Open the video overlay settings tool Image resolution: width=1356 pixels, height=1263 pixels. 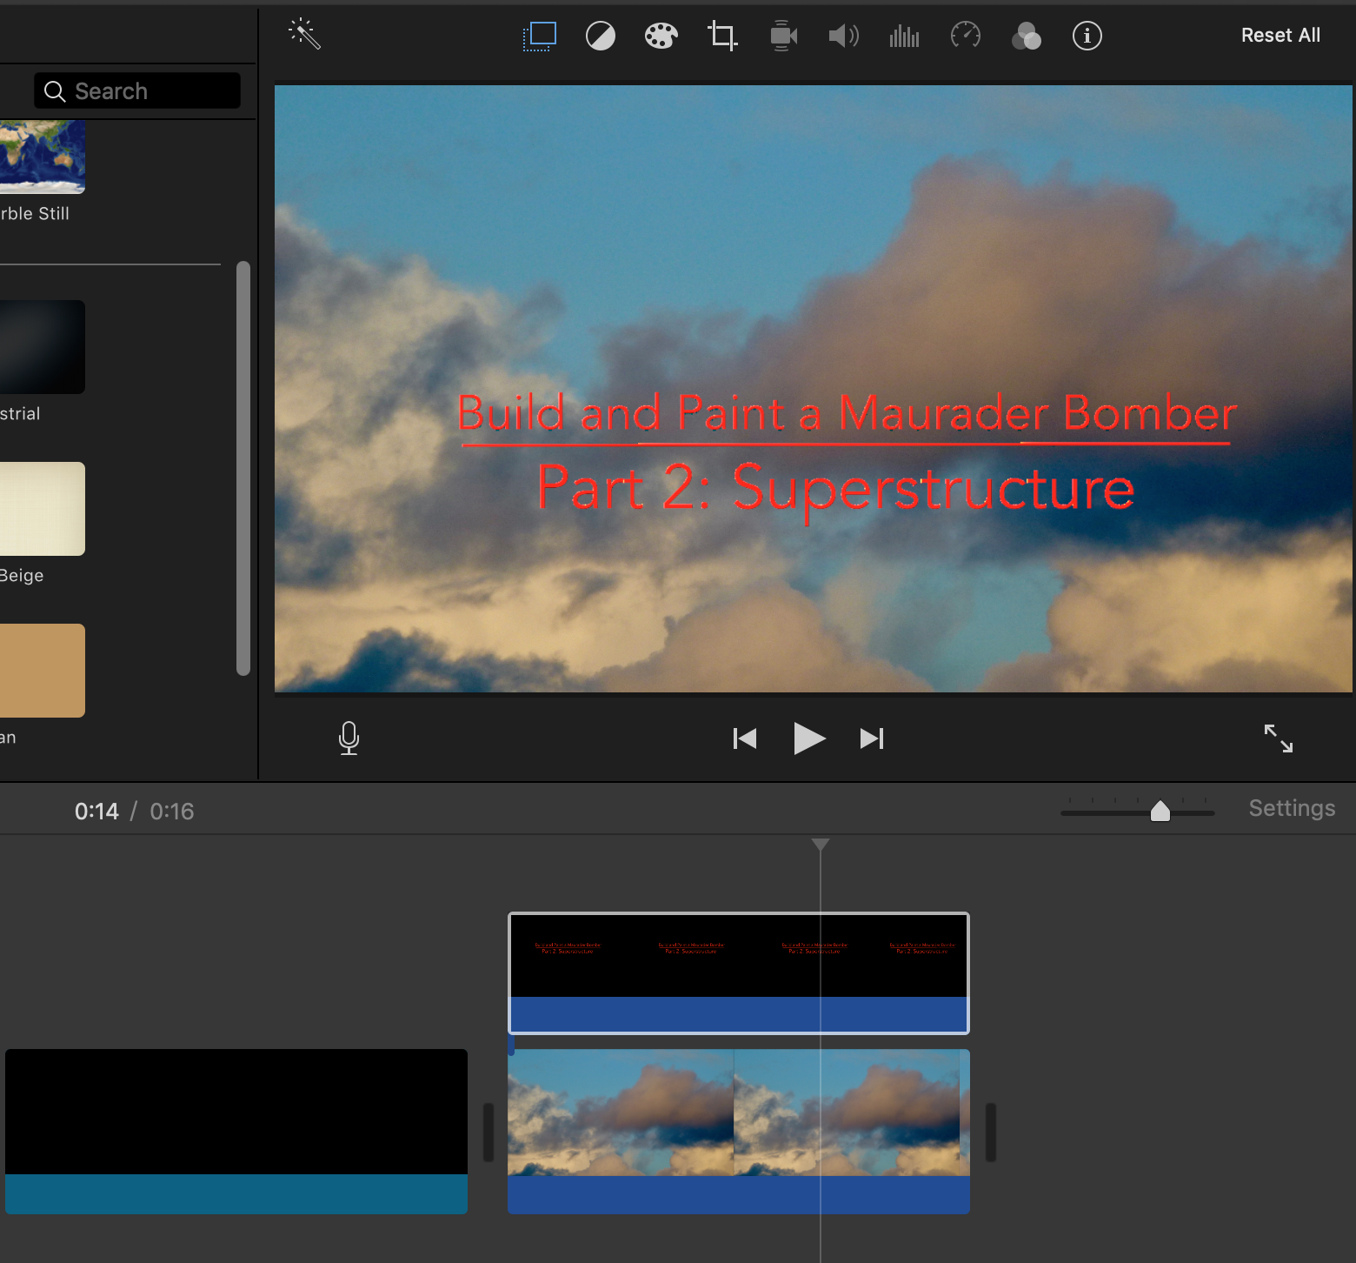pos(540,36)
